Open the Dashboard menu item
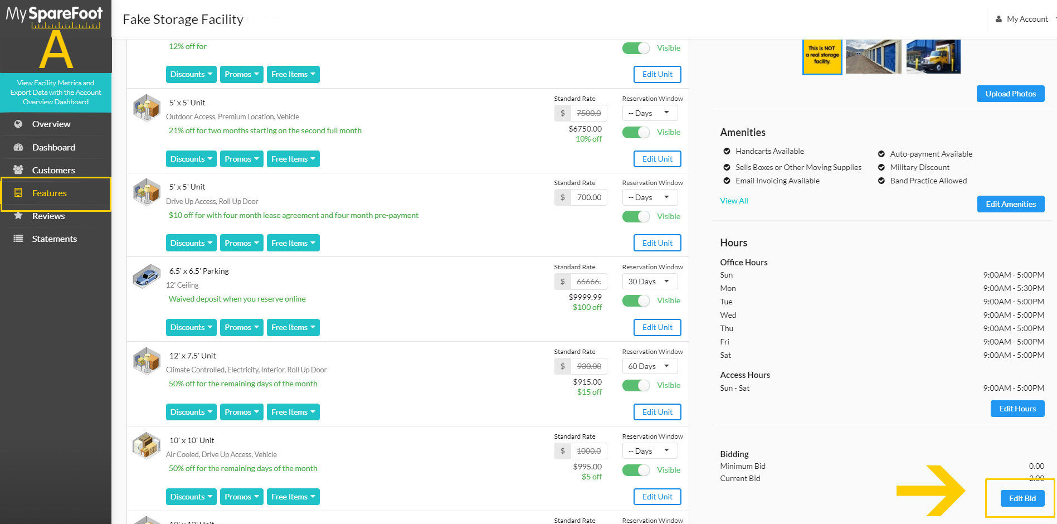1057x524 pixels. [56, 147]
